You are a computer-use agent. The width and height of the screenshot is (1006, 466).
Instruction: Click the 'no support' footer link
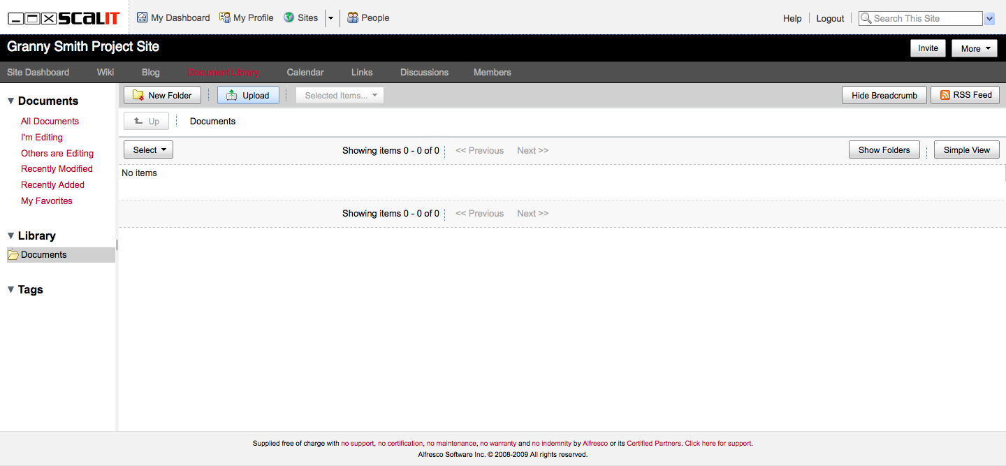(357, 443)
